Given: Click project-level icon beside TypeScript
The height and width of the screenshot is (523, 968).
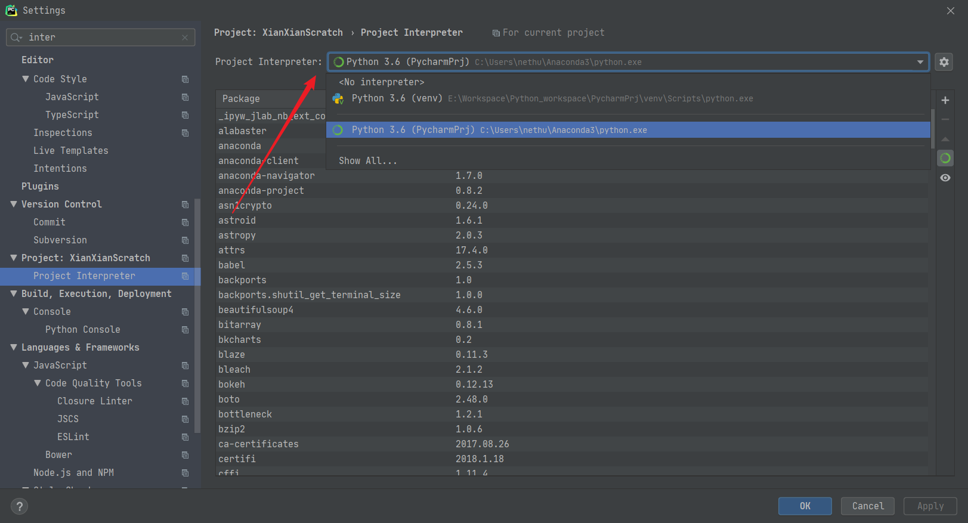Looking at the screenshot, I should pyautogui.click(x=185, y=115).
